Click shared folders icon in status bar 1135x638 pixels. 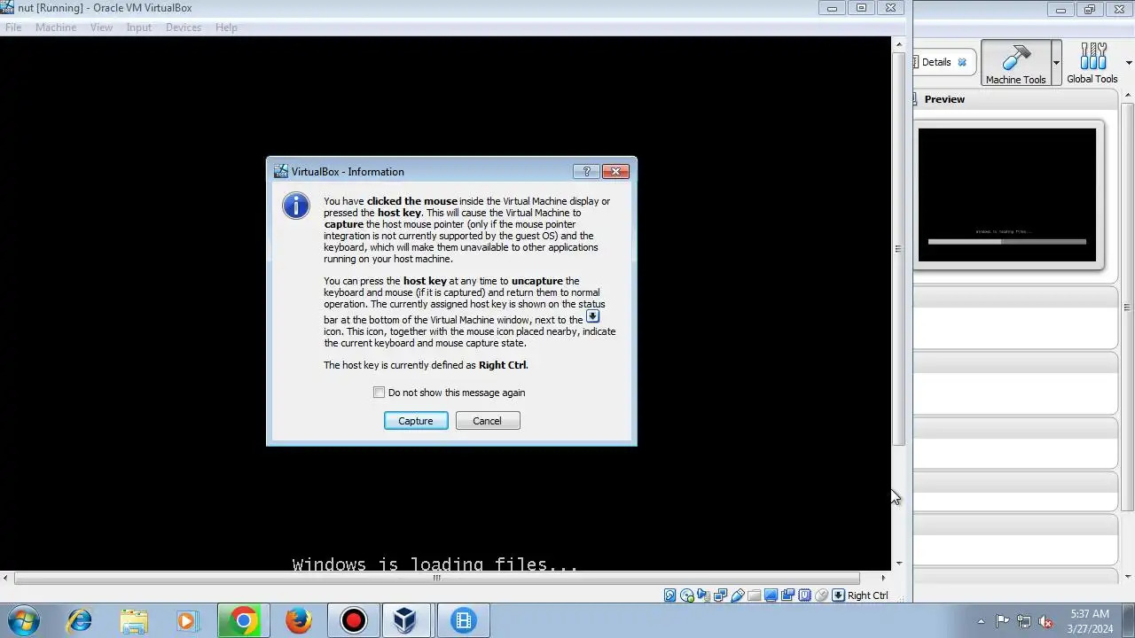coord(754,595)
